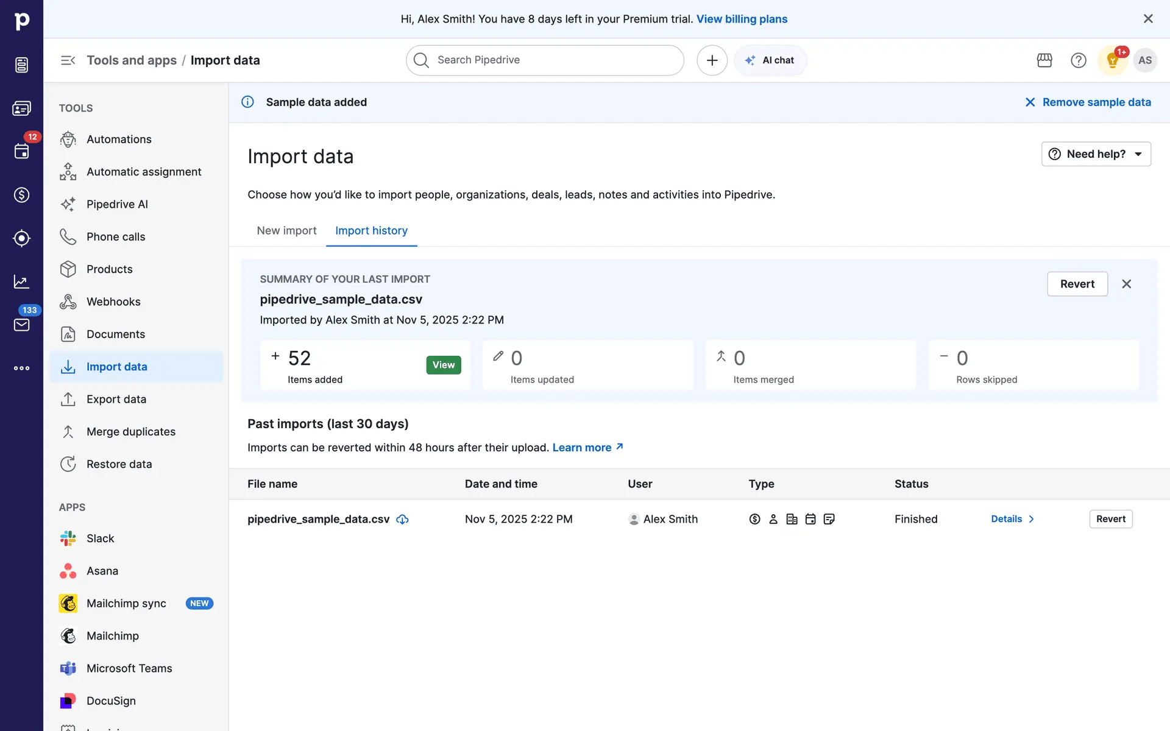The width and height of the screenshot is (1170, 731).
Task: Open Merge duplicates in Tools menu
Action: (x=130, y=432)
